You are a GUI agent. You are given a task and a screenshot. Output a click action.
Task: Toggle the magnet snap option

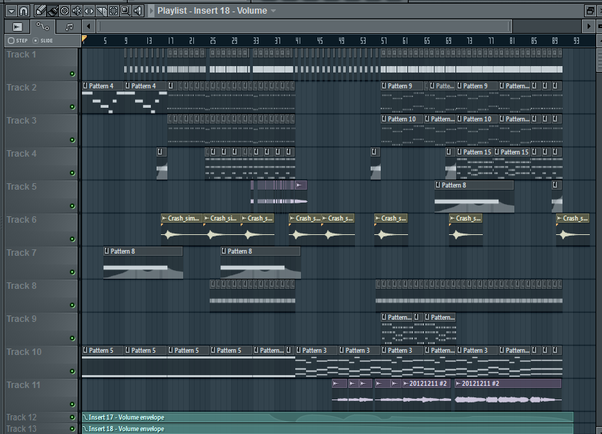[x=23, y=11]
